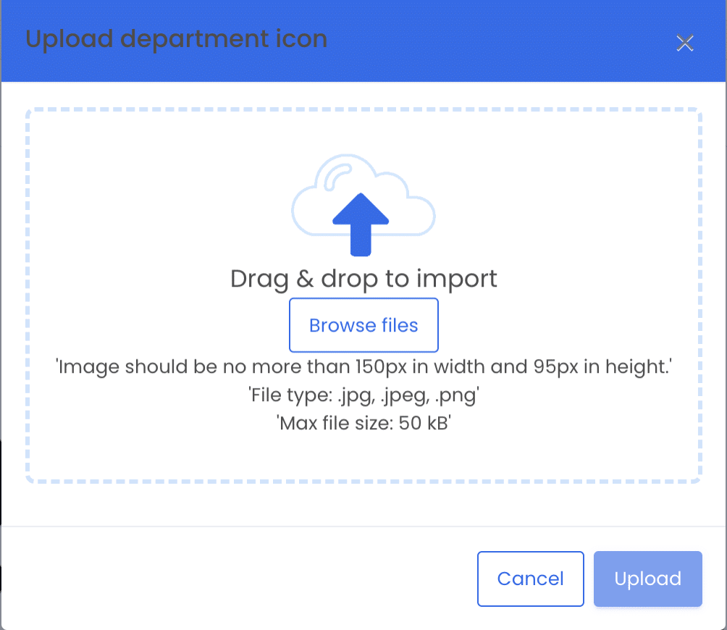Confirm with the Upload button
The image size is (727, 630).
[x=648, y=579]
